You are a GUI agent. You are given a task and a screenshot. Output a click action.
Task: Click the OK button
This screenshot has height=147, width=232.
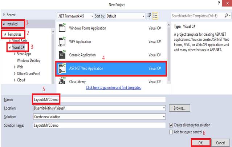click(200, 143)
